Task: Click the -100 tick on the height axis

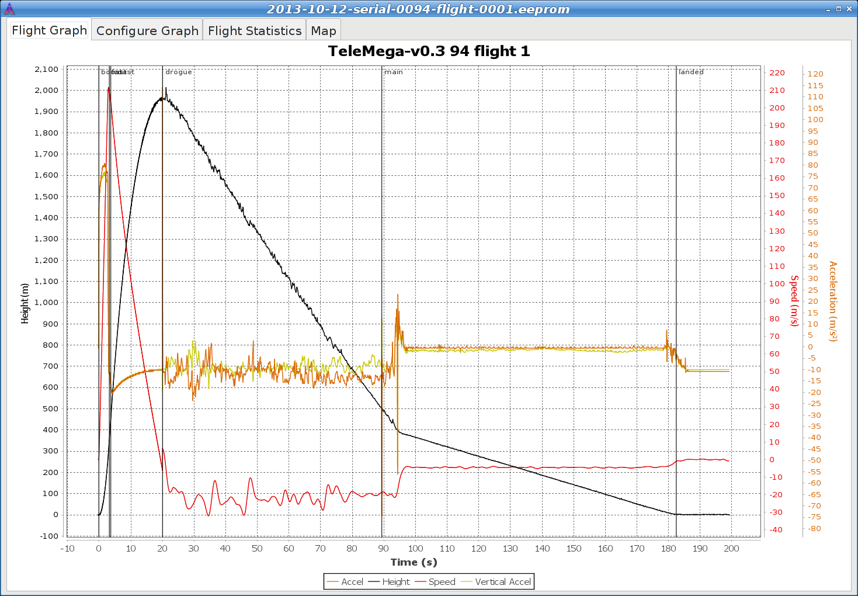Action: (x=50, y=536)
